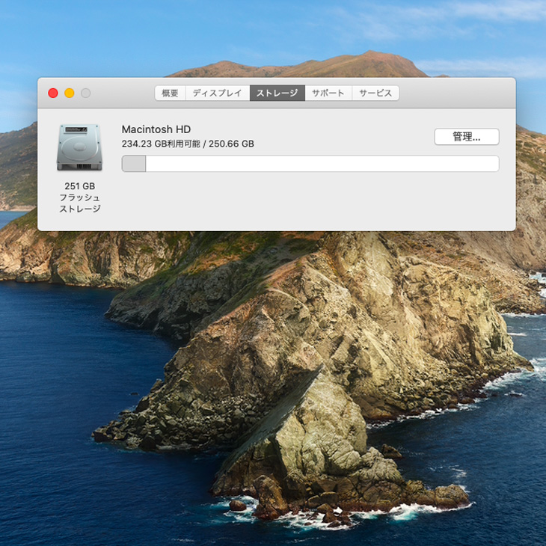This screenshot has width=546, height=546.
Task: Click the Macintosh HD volume name
Action: tap(156, 129)
